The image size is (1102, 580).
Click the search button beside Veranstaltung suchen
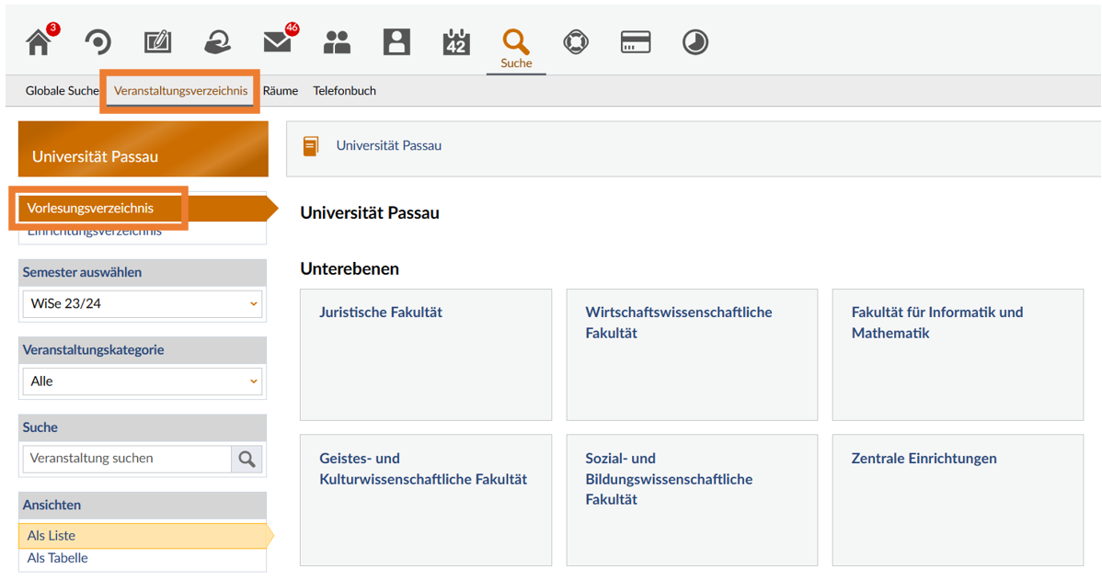point(247,459)
